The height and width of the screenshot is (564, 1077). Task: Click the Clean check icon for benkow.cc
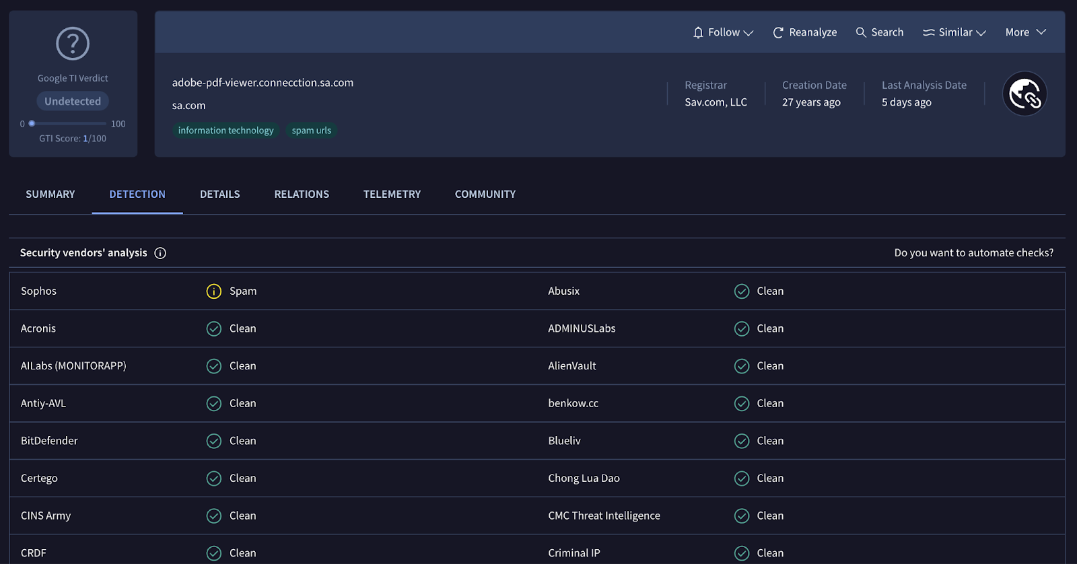742,404
